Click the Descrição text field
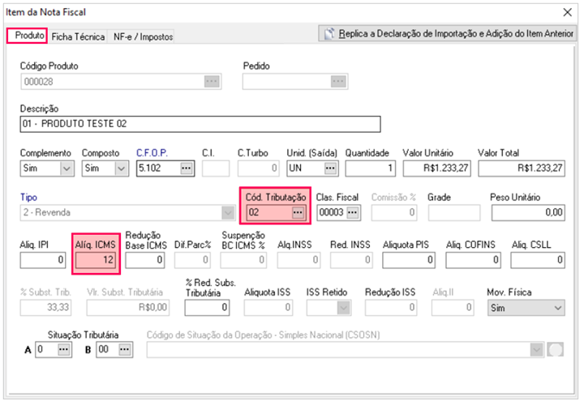The width and height of the screenshot is (584, 405). click(x=199, y=124)
